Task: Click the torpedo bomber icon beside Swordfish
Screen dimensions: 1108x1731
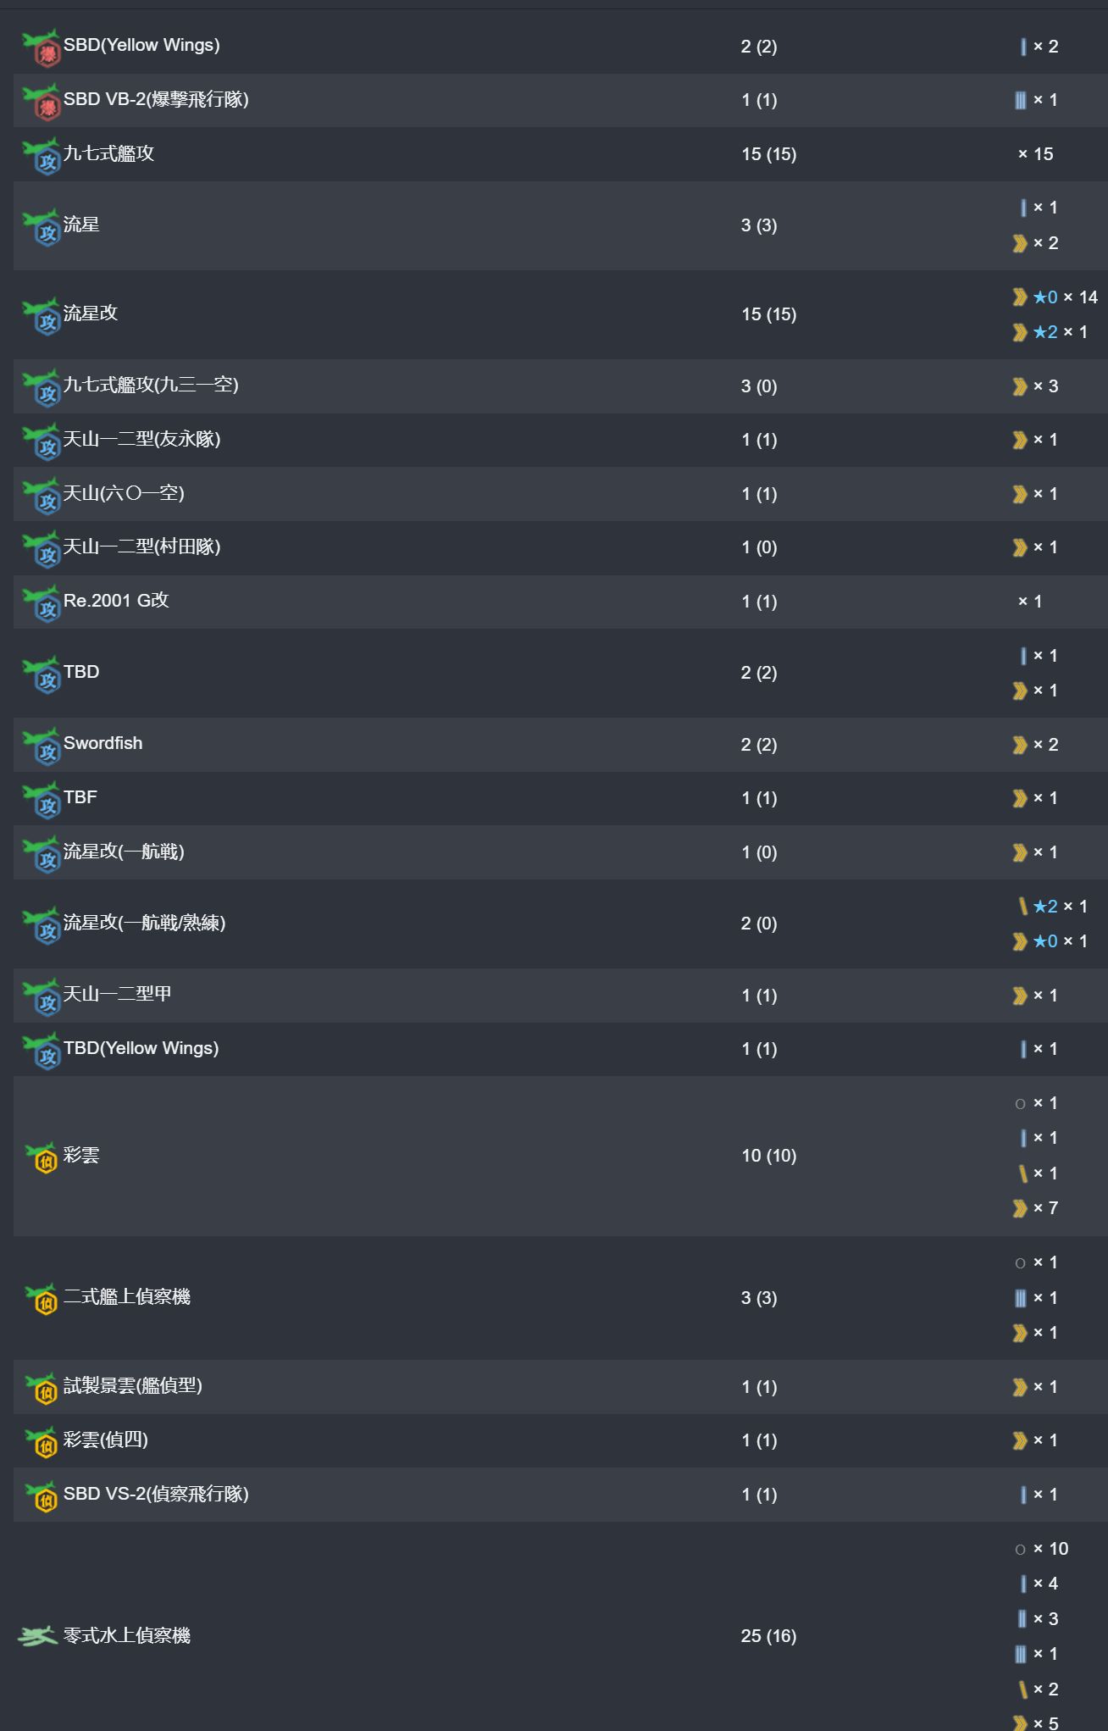Action: pyautogui.click(x=40, y=746)
